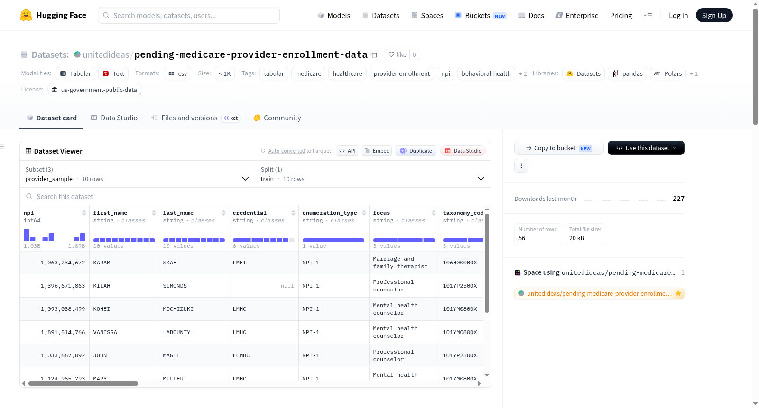Click the Embed button
The height and width of the screenshot is (408, 759).
[x=377, y=151]
